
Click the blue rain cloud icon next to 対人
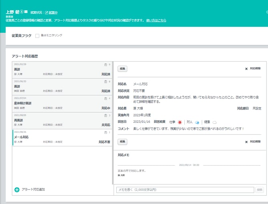point(197,122)
